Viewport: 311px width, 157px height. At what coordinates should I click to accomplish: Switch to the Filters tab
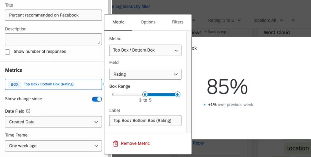(177, 22)
